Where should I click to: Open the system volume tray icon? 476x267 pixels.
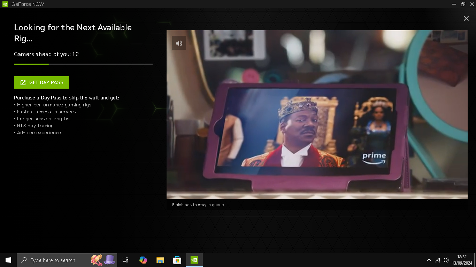click(x=446, y=260)
